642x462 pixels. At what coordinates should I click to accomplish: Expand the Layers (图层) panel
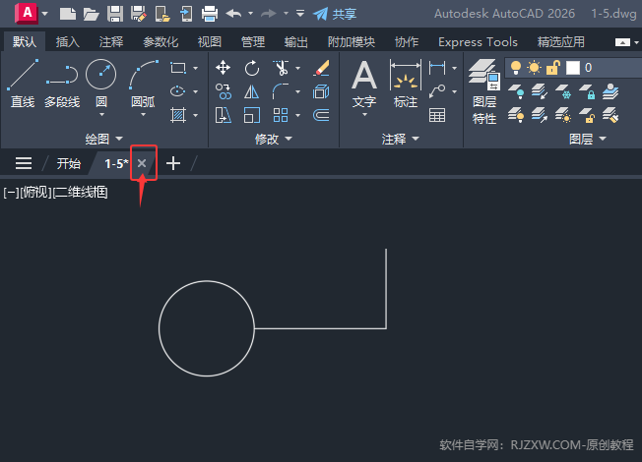[588, 139]
